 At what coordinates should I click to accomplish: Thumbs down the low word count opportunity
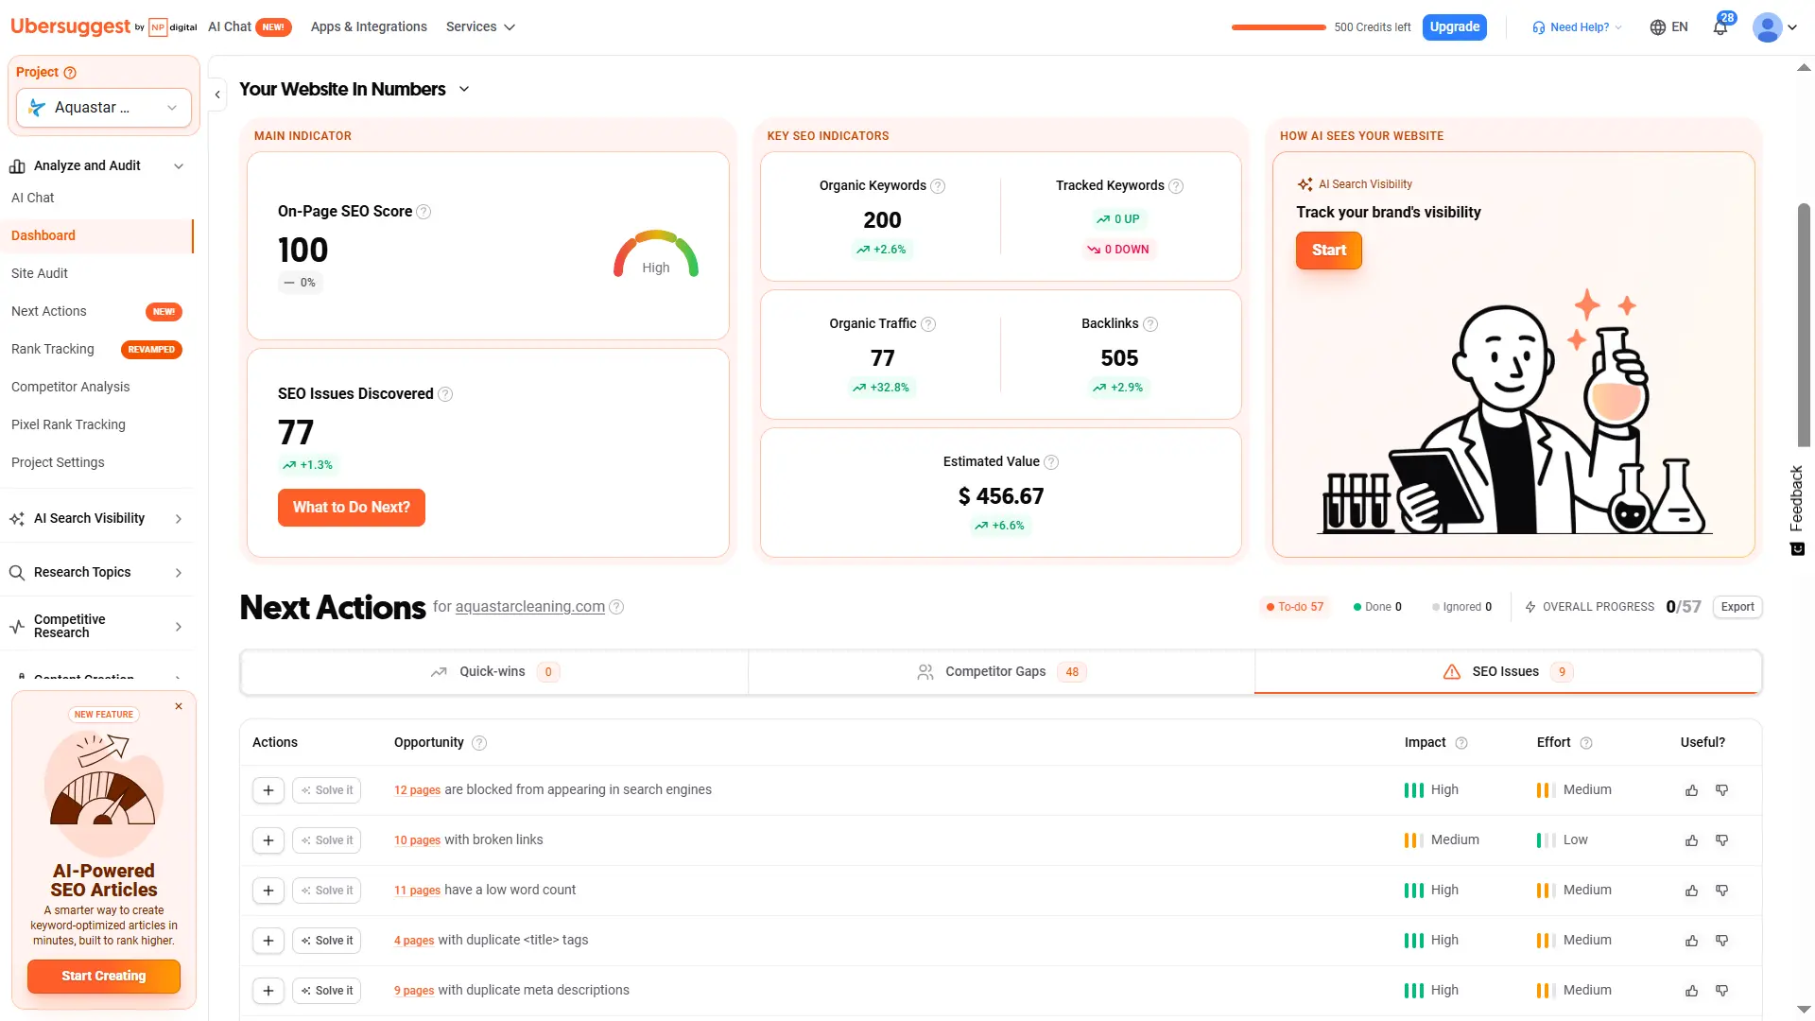pyautogui.click(x=1722, y=891)
